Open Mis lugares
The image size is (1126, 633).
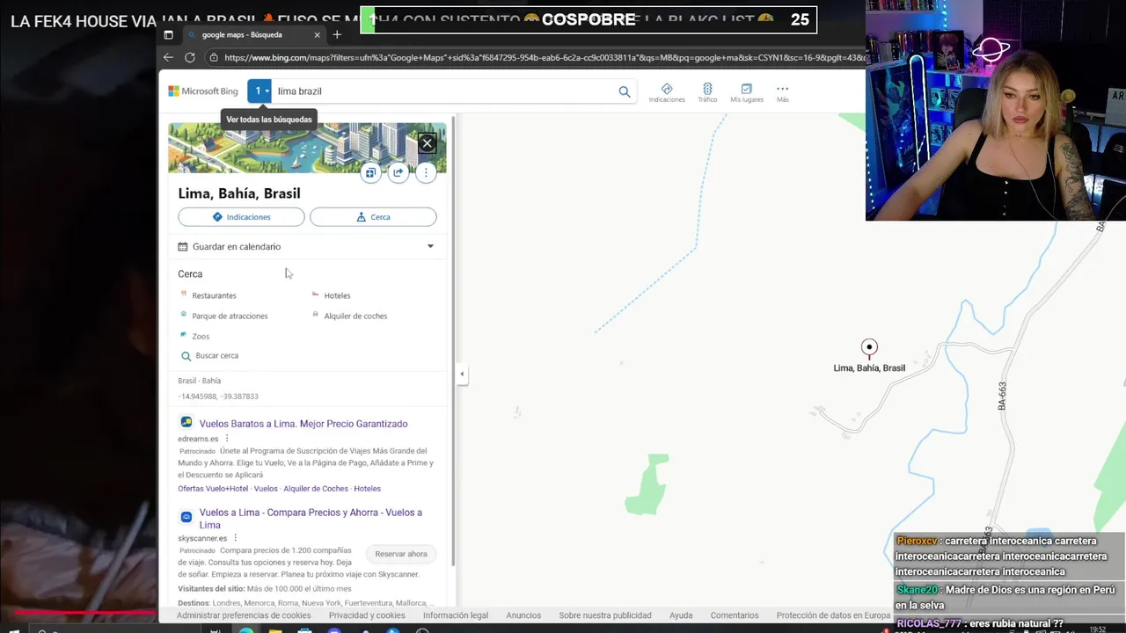tap(747, 92)
